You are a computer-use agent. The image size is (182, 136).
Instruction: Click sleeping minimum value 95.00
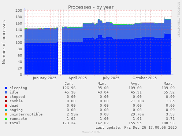pos(103,88)
